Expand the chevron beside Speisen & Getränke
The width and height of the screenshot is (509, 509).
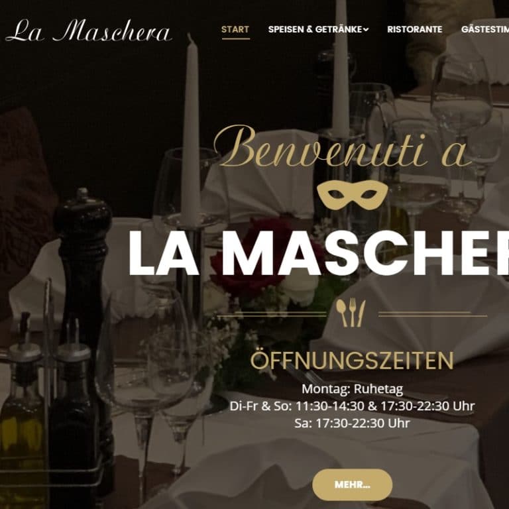(366, 30)
